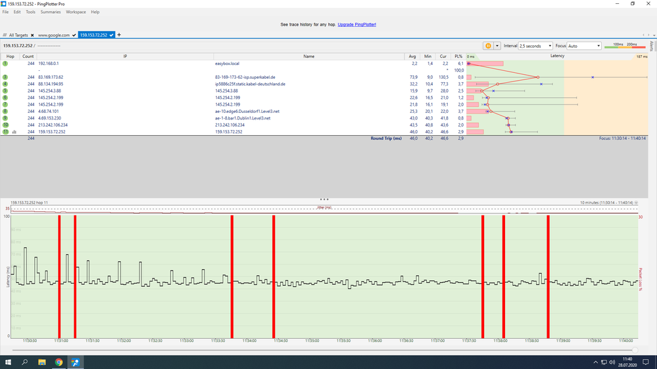This screenshot has height=369, width=657.
Task: Sort by the Avg column header
Action: pyautogui.click(x=412, y=56)
